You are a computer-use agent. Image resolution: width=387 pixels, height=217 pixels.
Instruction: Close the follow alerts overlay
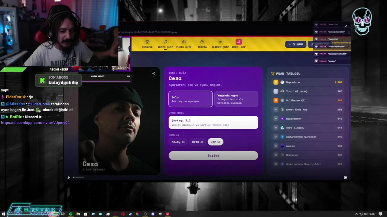pos(346,26)
